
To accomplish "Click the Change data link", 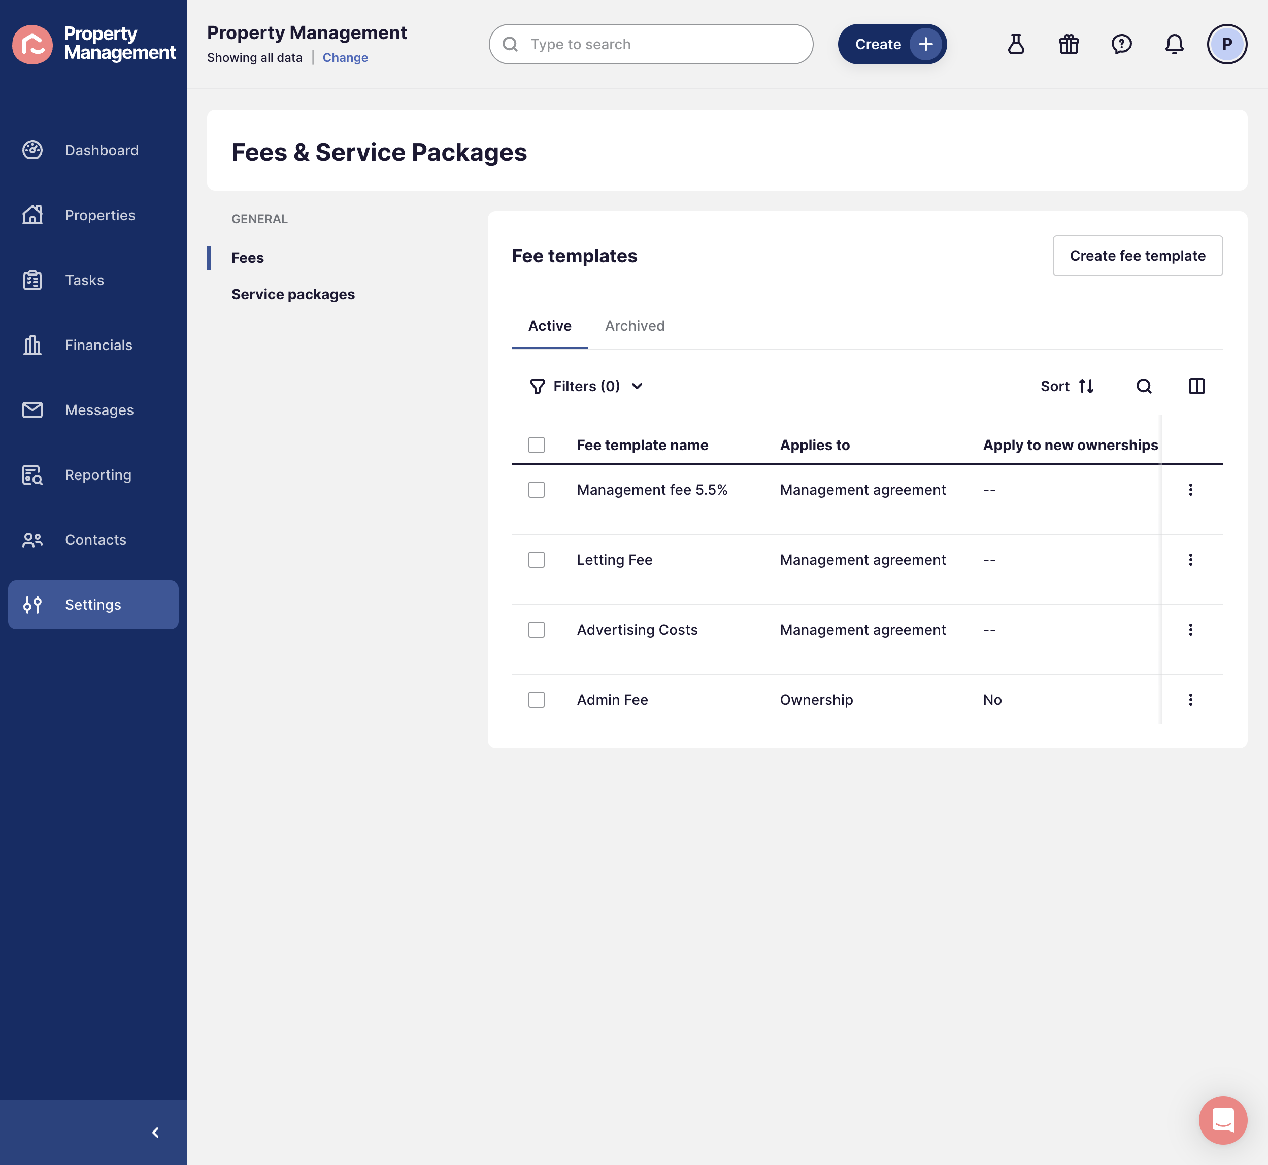I will [345, 57].
